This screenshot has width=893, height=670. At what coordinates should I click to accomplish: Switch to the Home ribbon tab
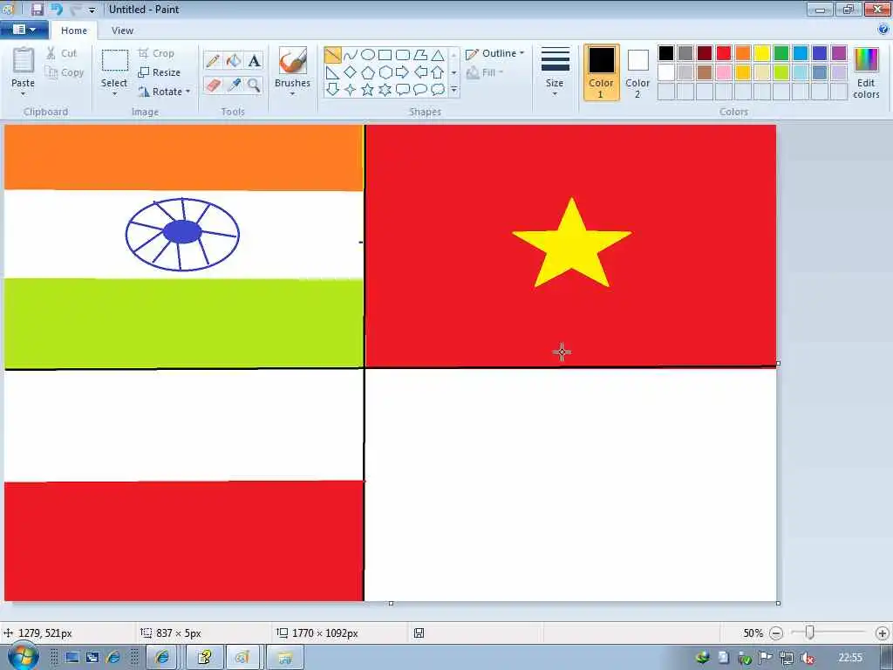tap(74, 31)
